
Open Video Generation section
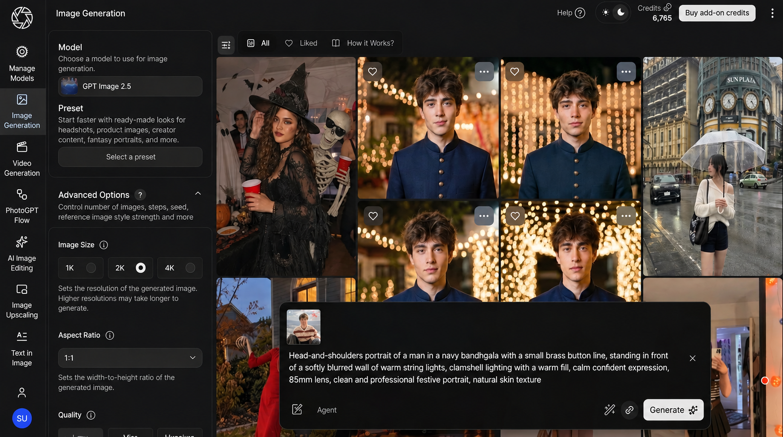(22, 159)
